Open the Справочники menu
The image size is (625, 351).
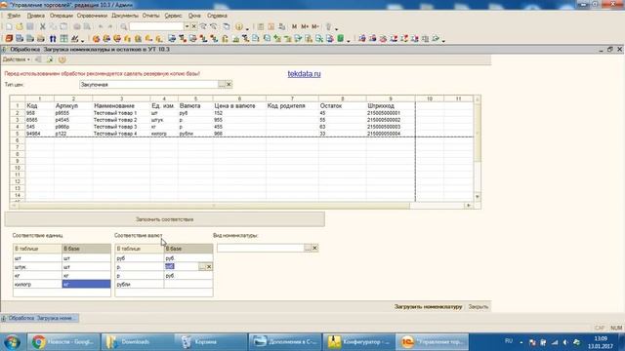92,16
